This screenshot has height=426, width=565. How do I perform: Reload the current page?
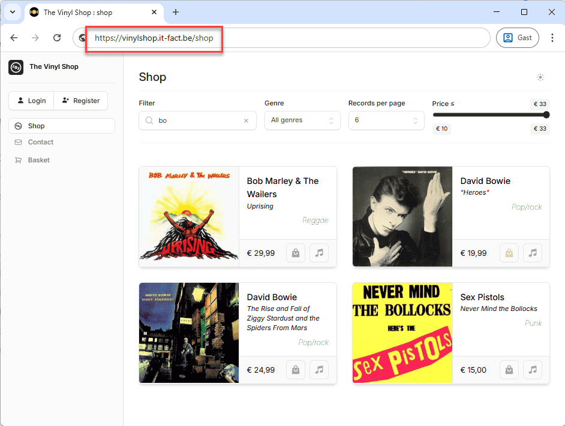tap(57, 38)
